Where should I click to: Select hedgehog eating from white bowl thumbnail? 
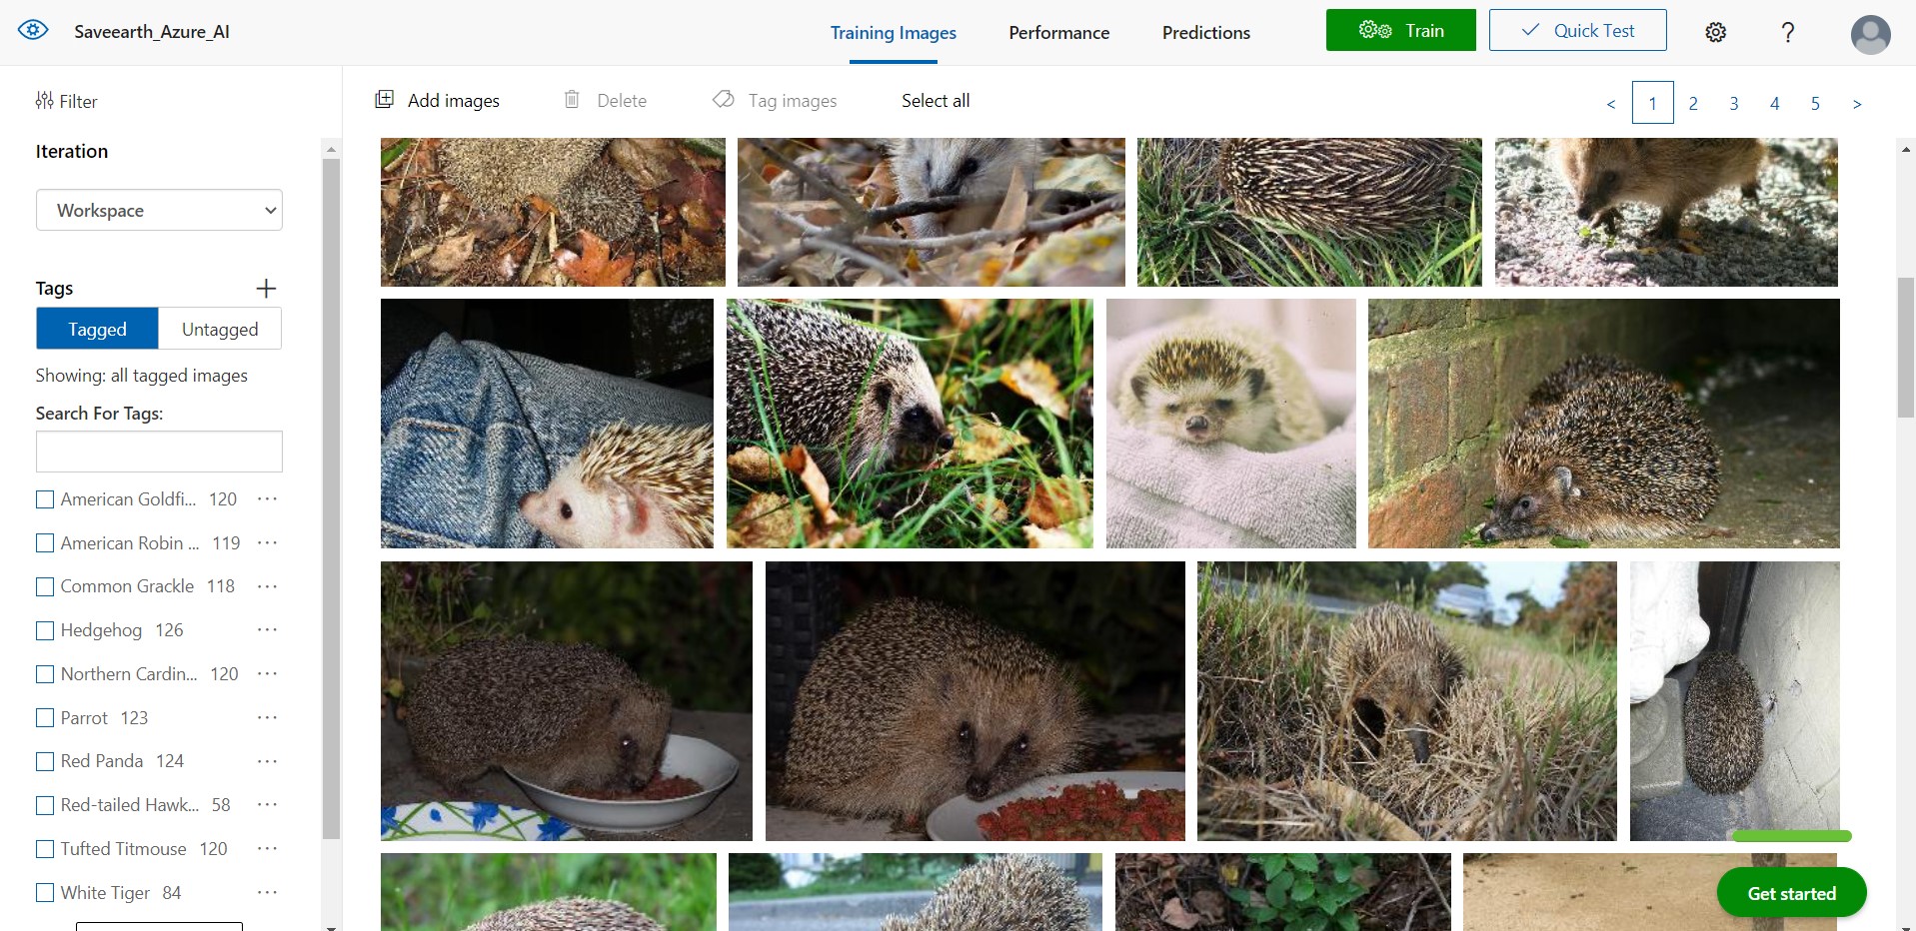point(566,701)
